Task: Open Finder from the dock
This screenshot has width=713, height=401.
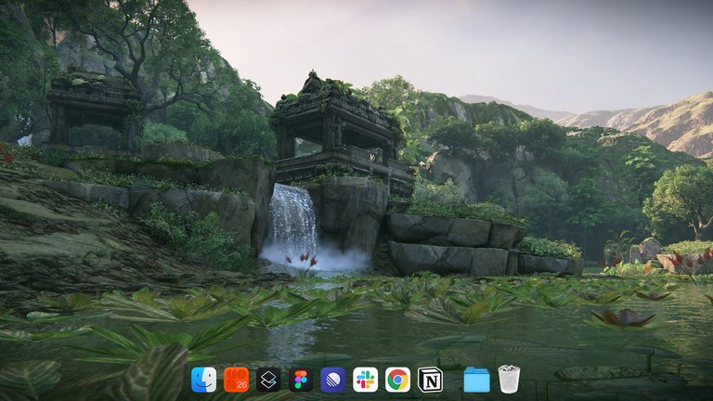Action: pos(203,380)
